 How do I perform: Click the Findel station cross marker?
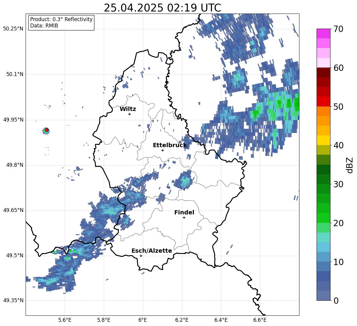coord(184,218)
